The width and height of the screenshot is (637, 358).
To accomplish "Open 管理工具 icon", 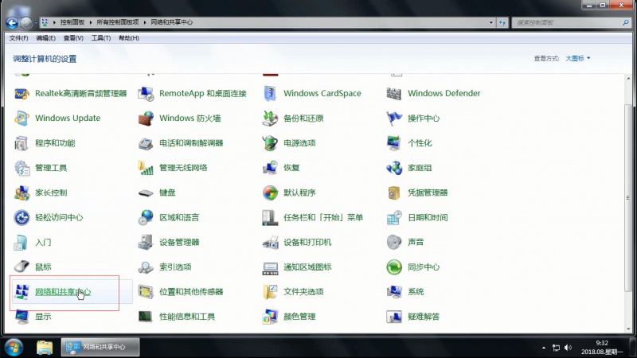I will [22, 168].
